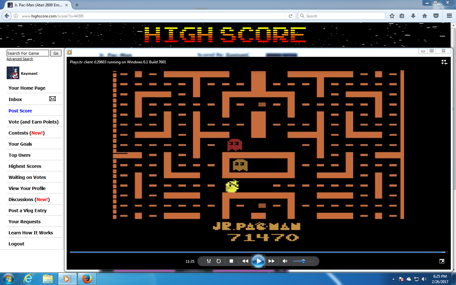Expand hidden system tray icons
This screenshot has height=285, width=456.
point(393,279)
